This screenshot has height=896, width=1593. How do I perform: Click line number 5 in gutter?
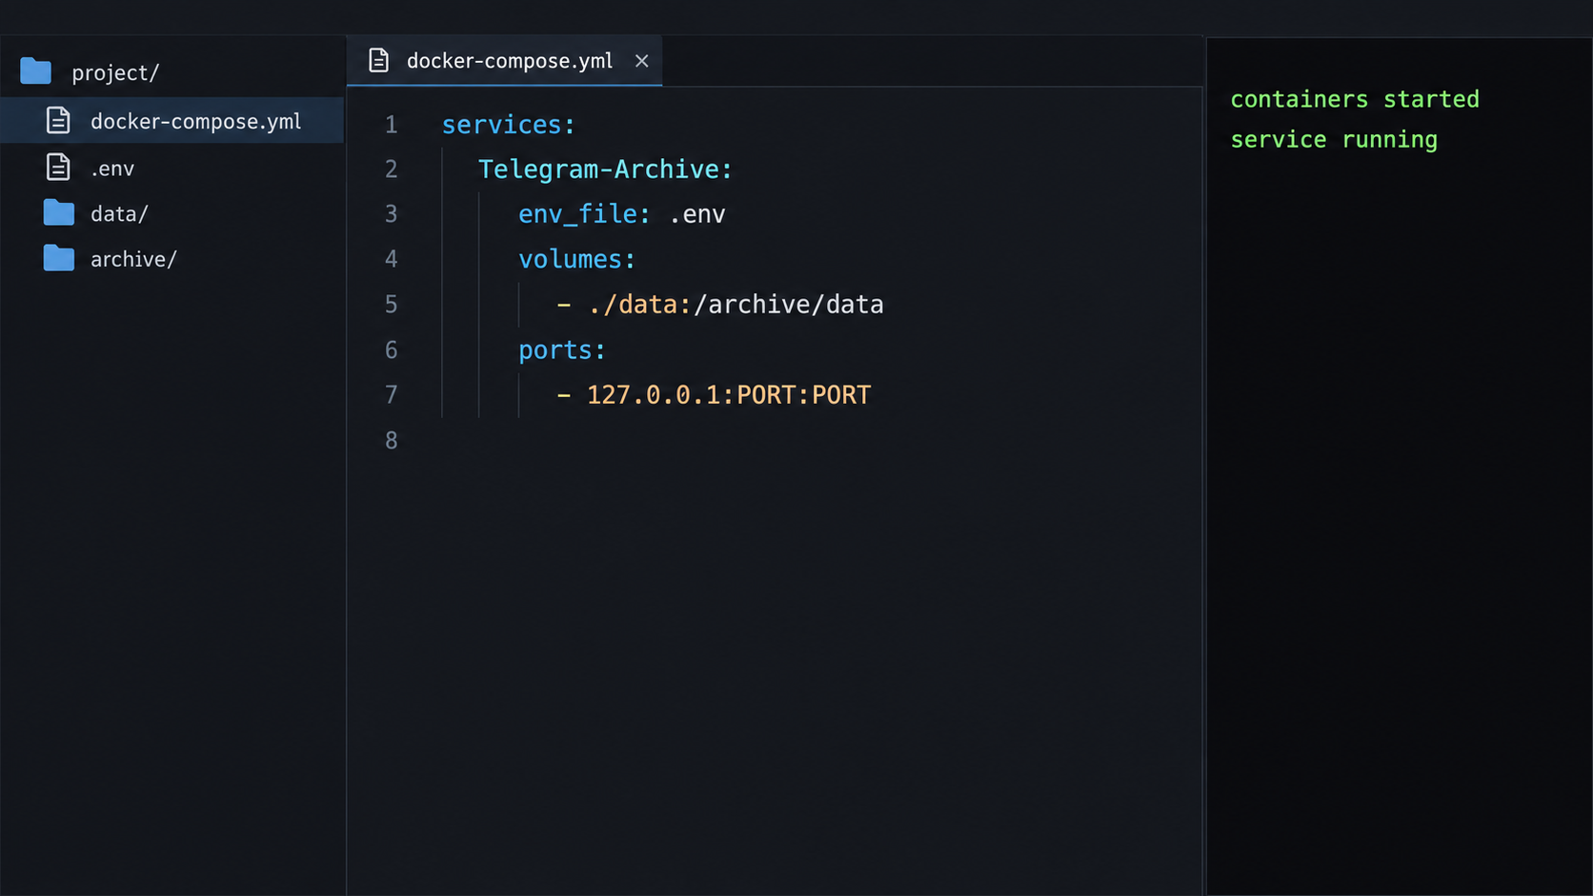(391, 305)
